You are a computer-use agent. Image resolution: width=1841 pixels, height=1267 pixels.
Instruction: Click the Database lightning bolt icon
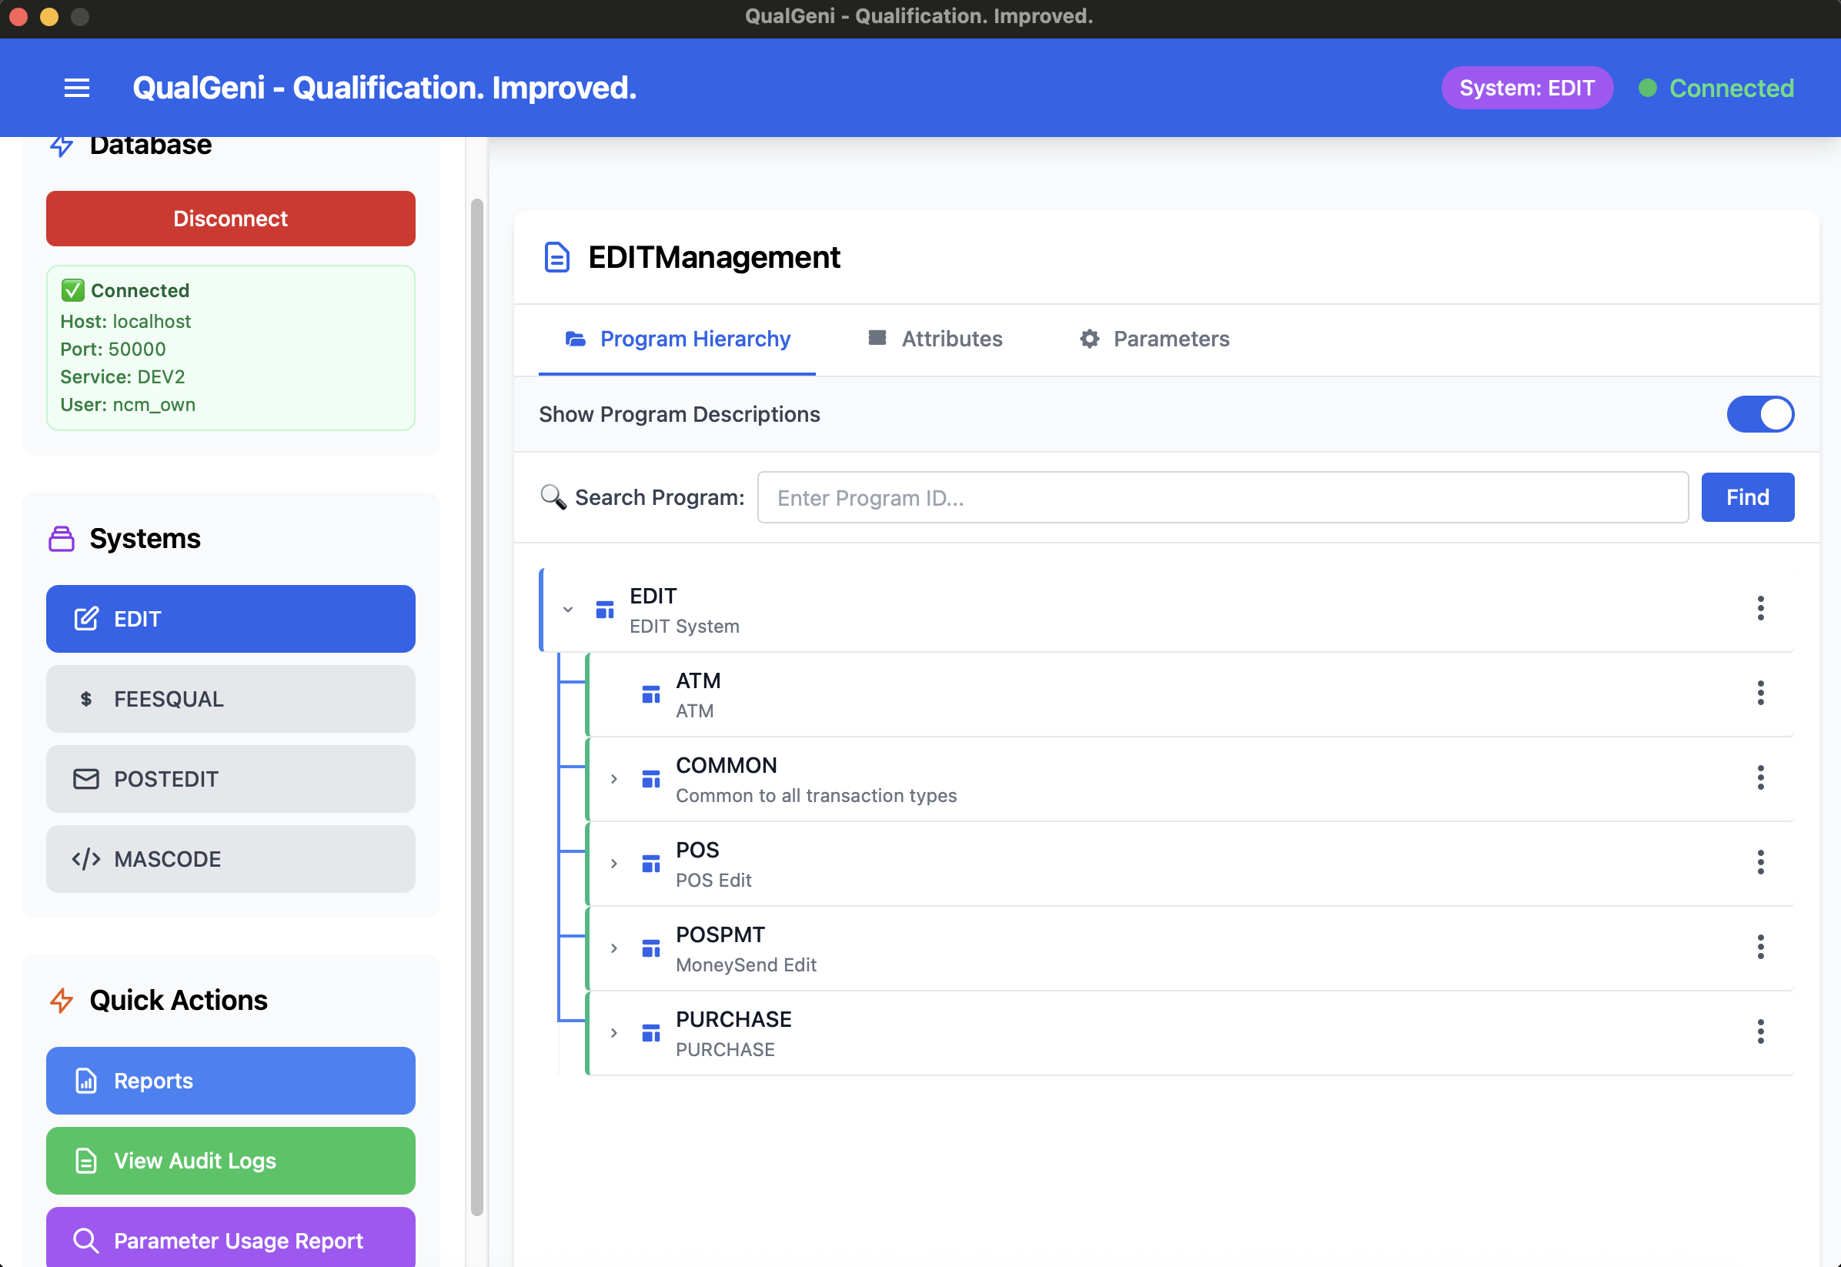pyautogui.click(x=61, y=145)
